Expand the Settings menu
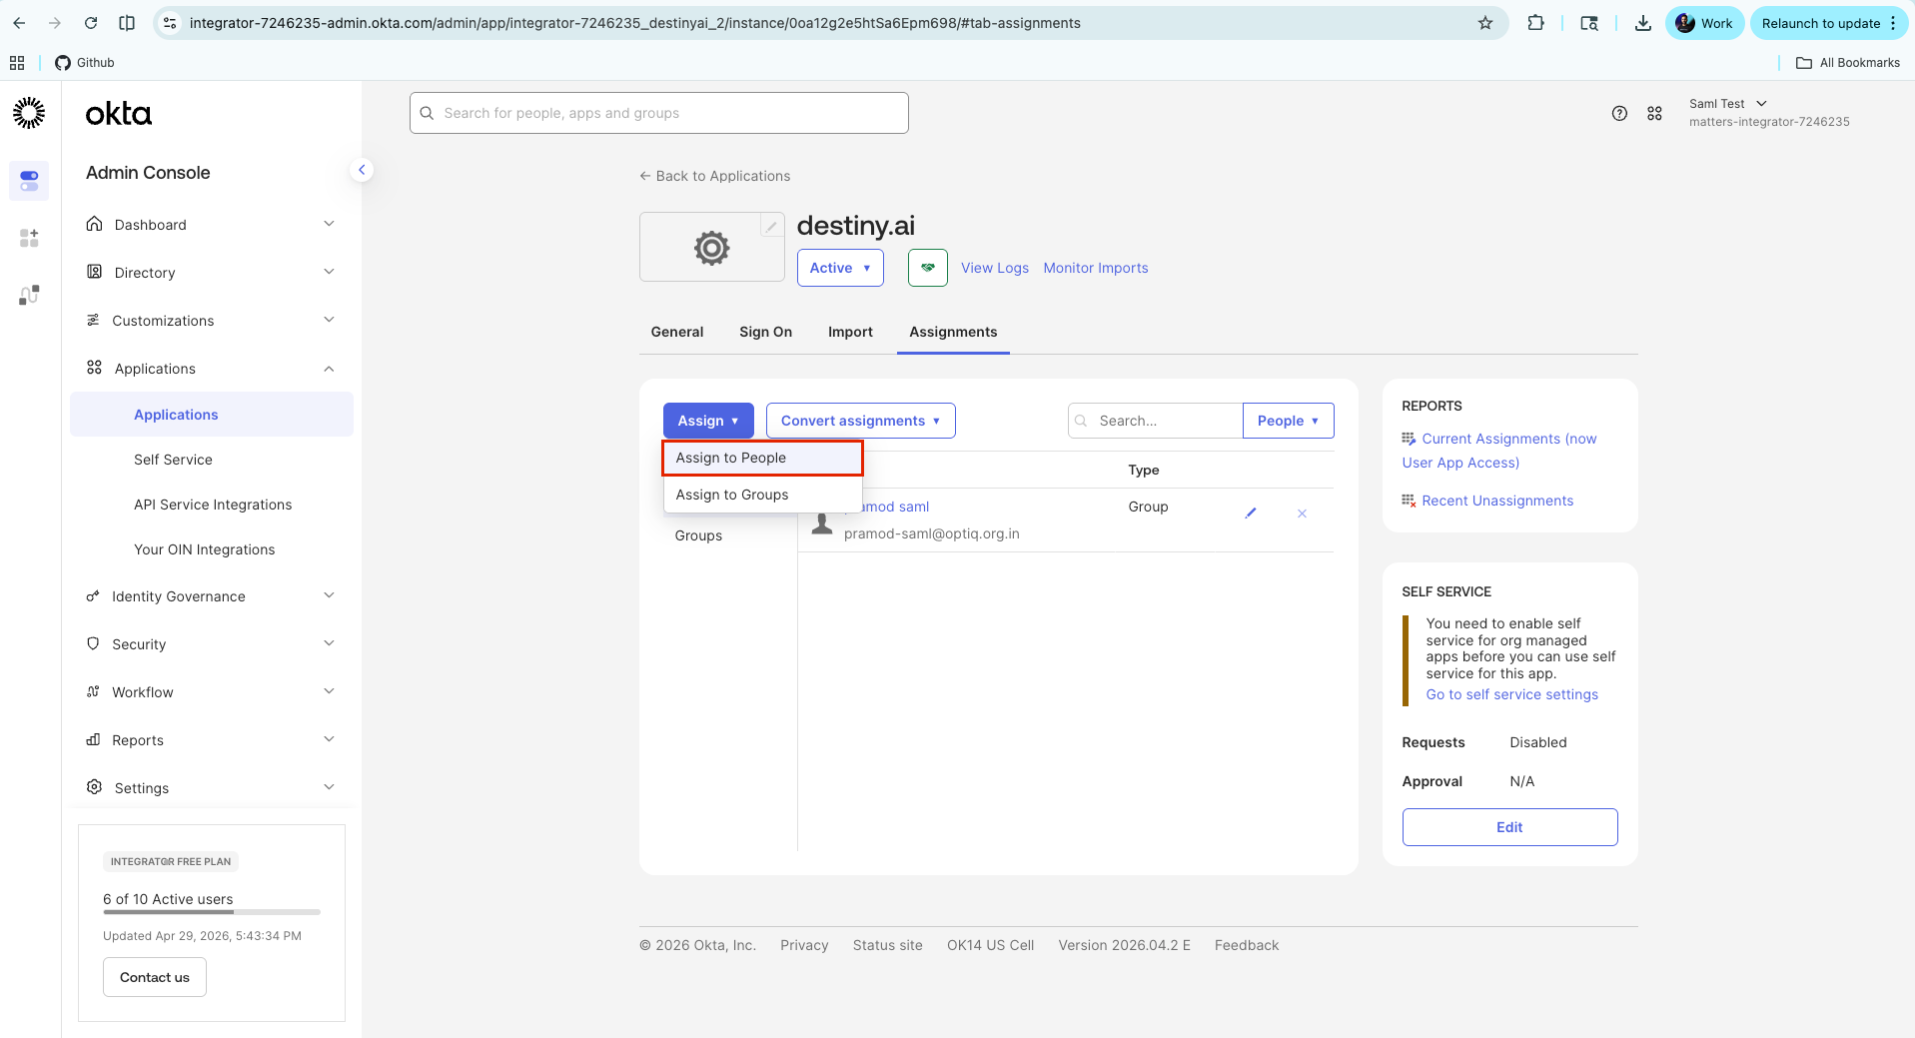This screenshot has height=1038, width=1915. pyautogui.click(x=211, y=788)
